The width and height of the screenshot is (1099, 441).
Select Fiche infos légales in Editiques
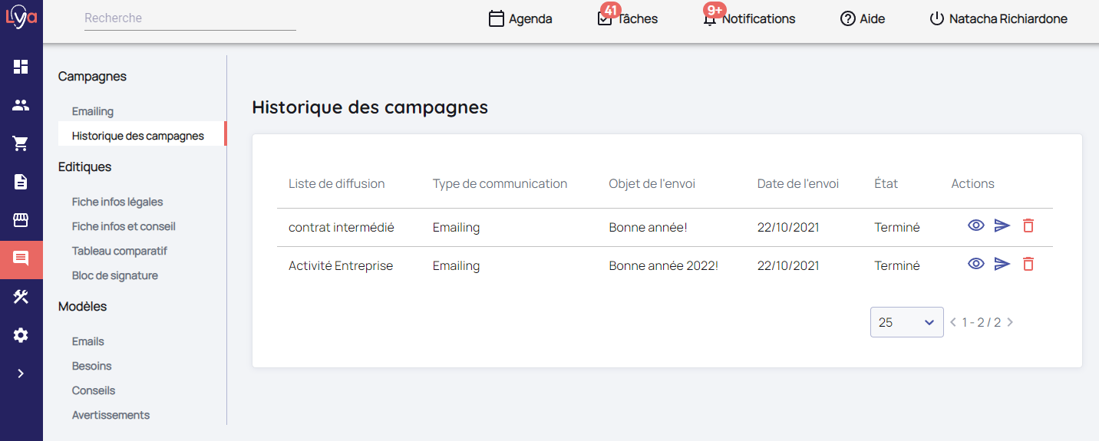[x=117, y=202]
